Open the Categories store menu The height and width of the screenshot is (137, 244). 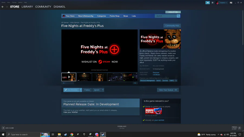coord(101,16)
